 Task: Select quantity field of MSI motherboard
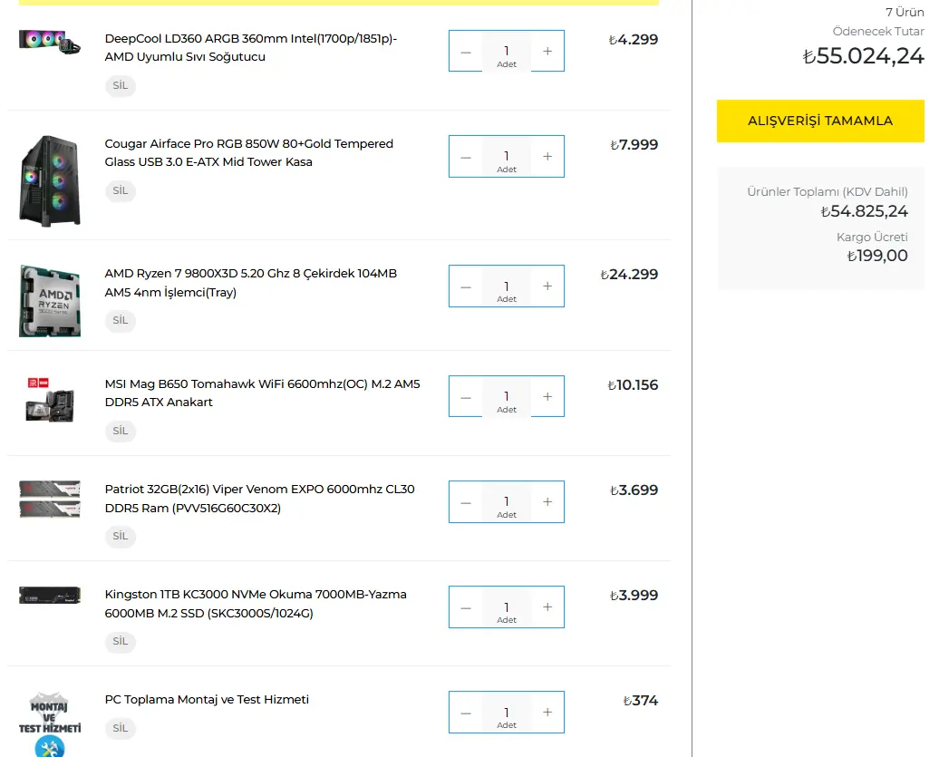click(507, 396)
